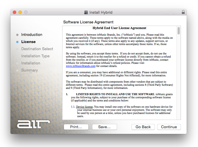Click the installer package icon beside title
Viewport: 198px width, 147px height.
pyautogui.click(x=86, y=13)
